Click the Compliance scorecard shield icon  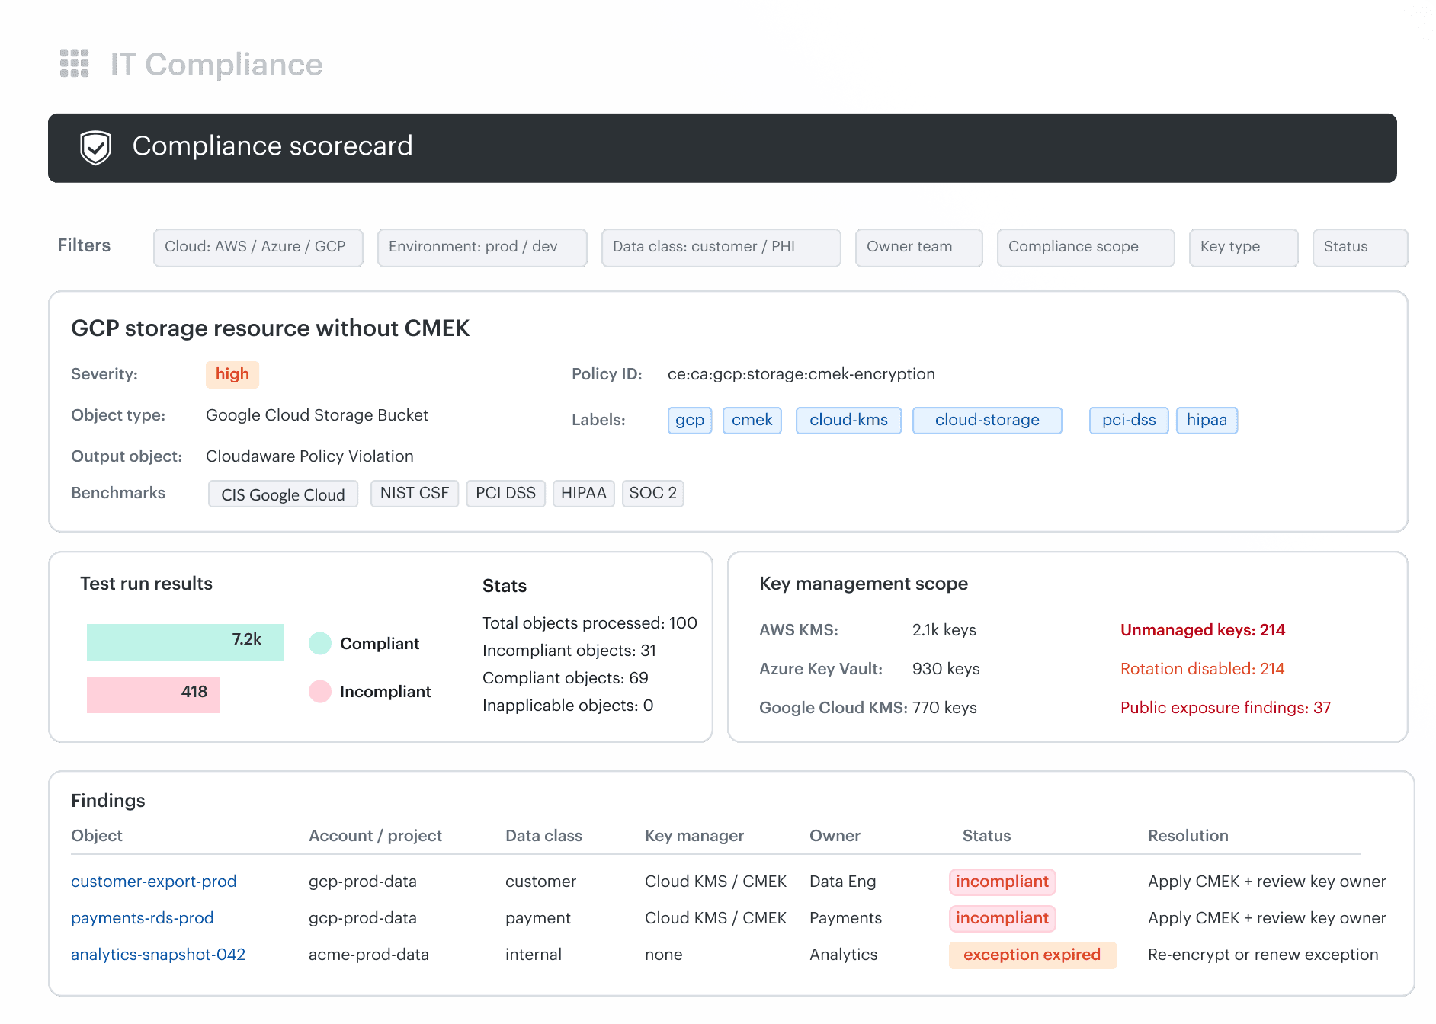[x=96, y=147]
